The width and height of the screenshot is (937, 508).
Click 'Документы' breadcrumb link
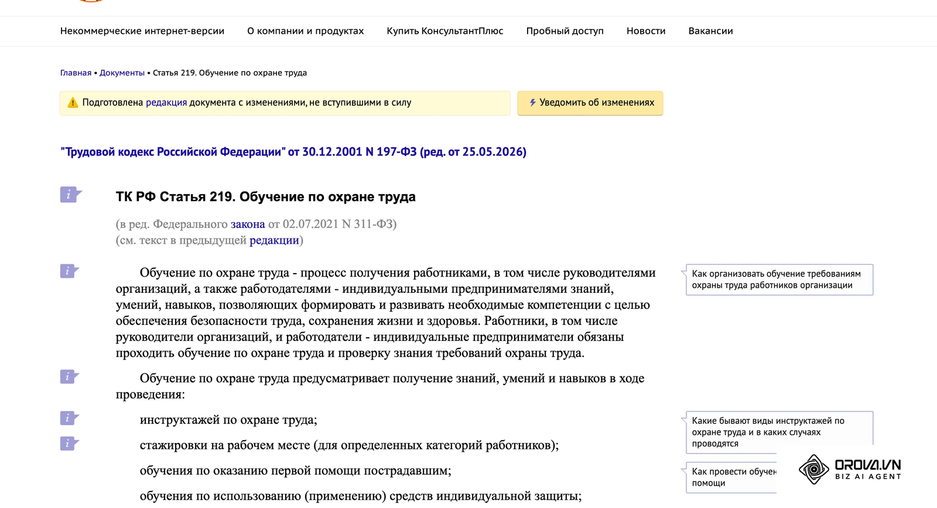(122, 73)
